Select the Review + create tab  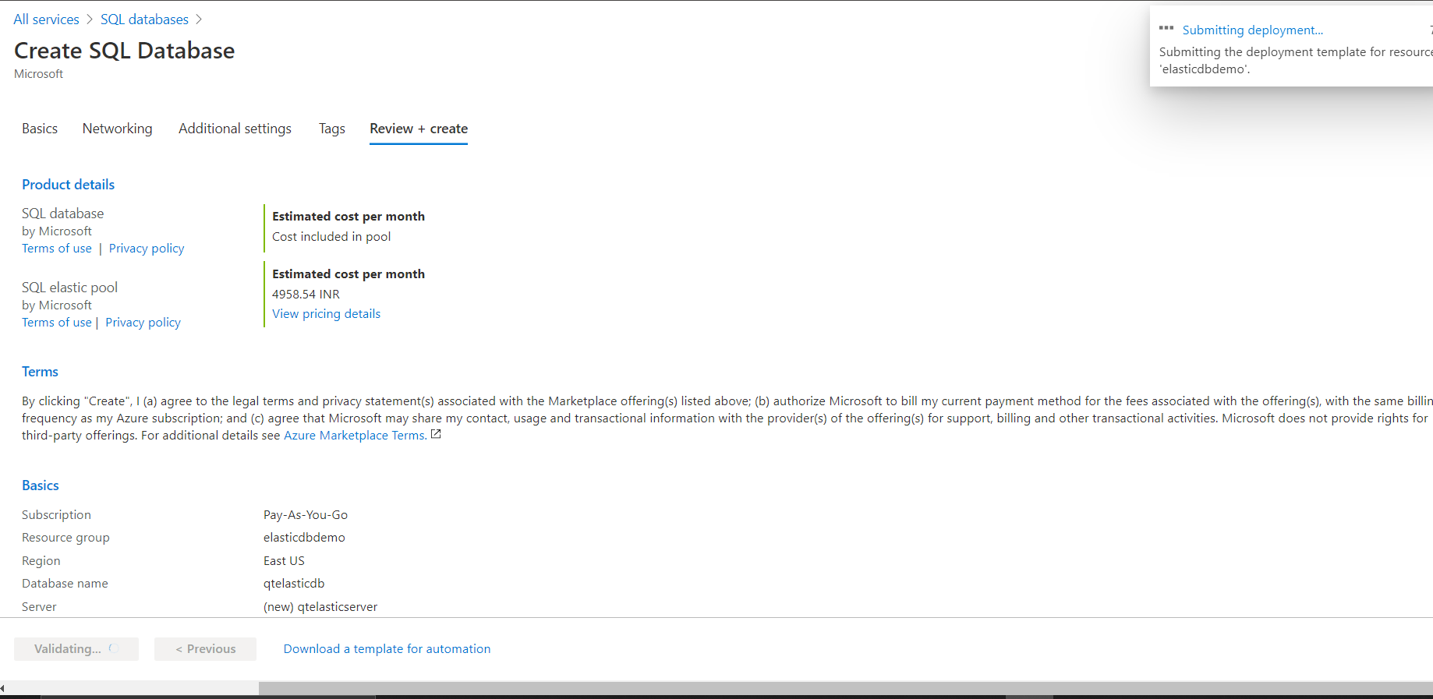pos(419,129)
